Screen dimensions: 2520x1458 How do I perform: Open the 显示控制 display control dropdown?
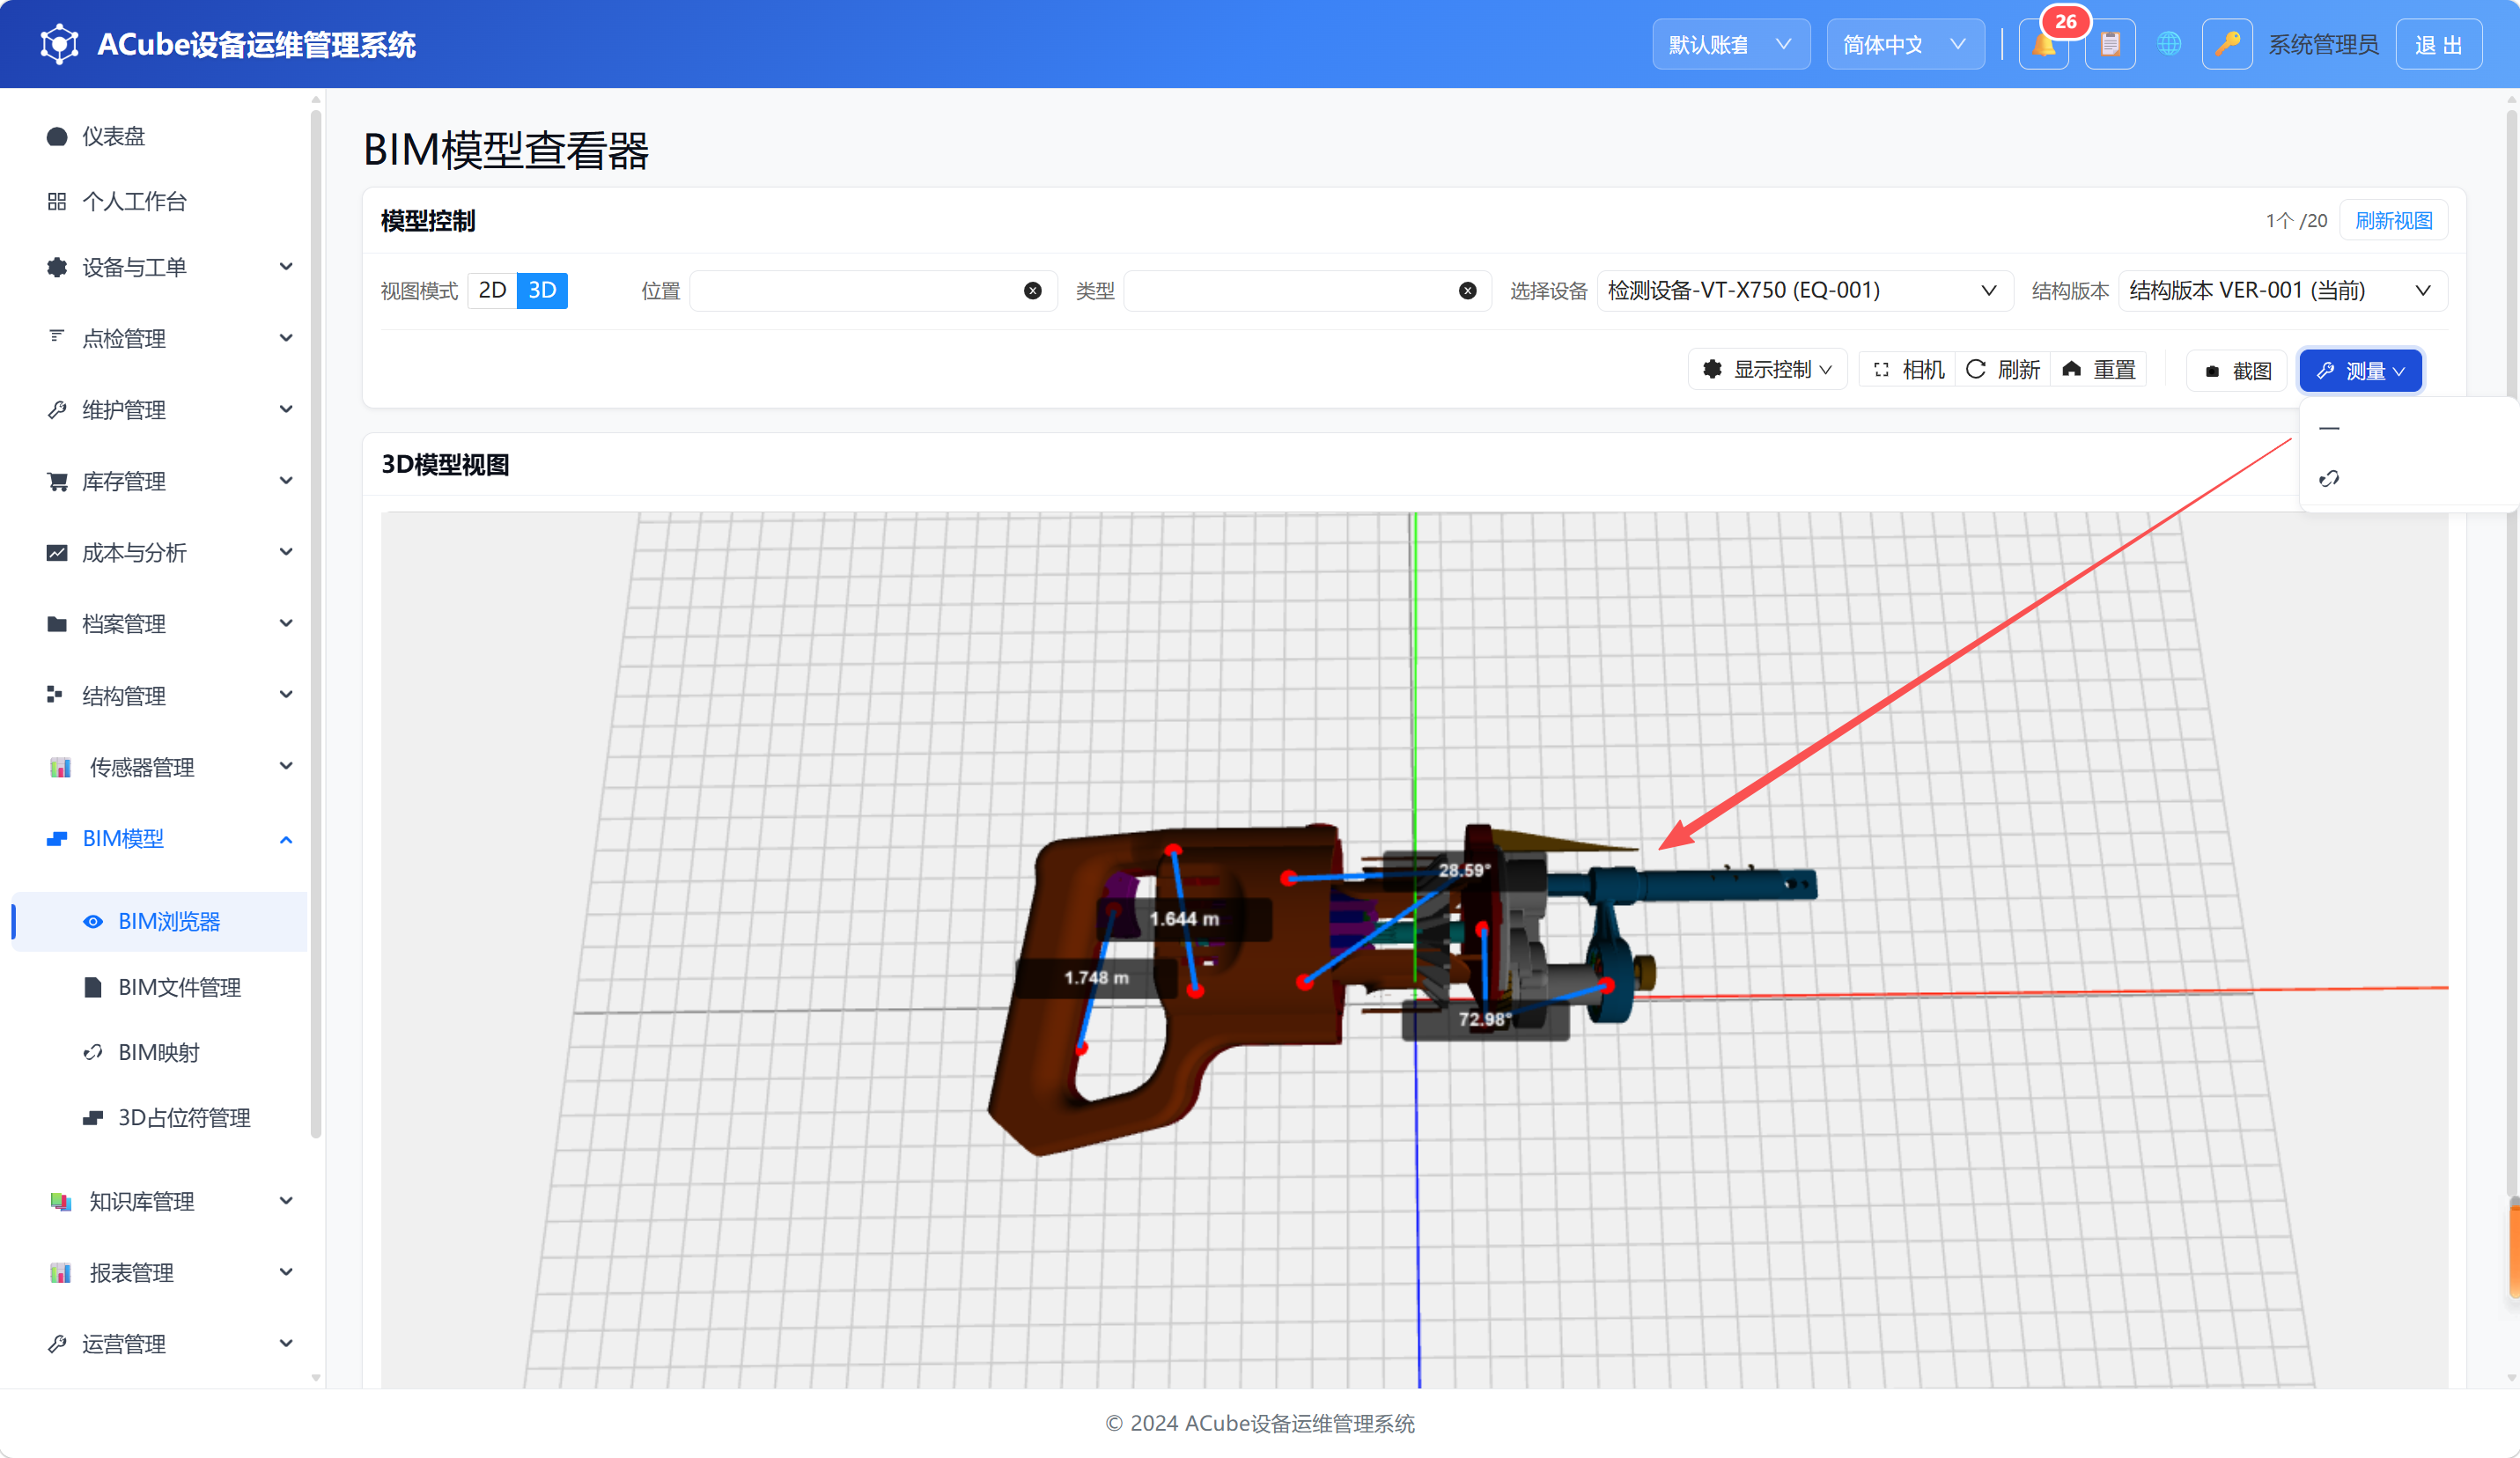[x=1767, y=370]
